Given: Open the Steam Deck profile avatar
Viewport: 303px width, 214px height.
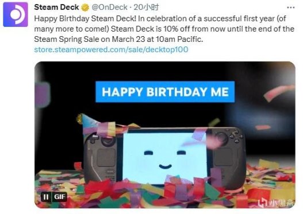Looking at the screenshot, I should point(16,14).
